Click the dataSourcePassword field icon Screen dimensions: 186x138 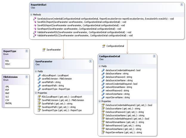pyautogui.click(x=103, y=77)
